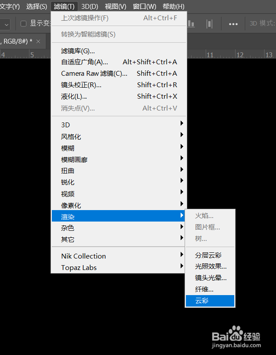Choose 光照效果... in the render submenu
Image resolution: width=276 pixels, height=355 pixels.
tap(210, 266)
